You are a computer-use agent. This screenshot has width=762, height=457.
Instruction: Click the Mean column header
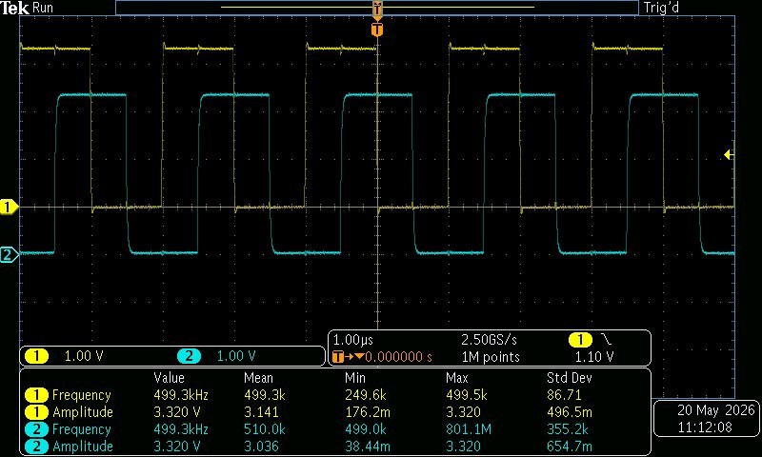[x=258, y=378]
